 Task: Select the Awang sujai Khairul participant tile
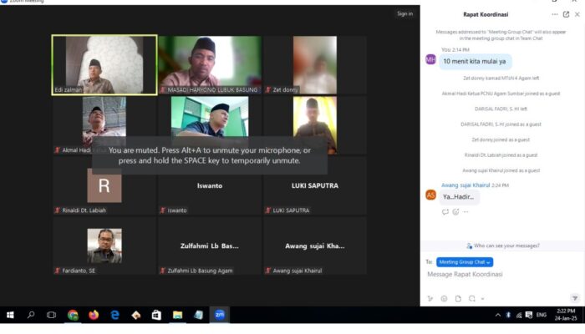point(315,246)
